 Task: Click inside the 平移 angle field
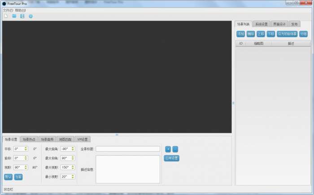[19, 149]
